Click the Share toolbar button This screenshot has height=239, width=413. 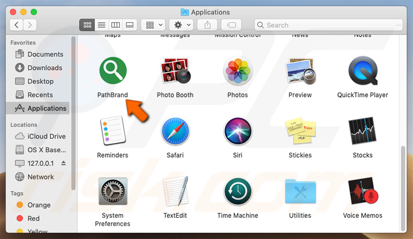(x=208, y=25)
